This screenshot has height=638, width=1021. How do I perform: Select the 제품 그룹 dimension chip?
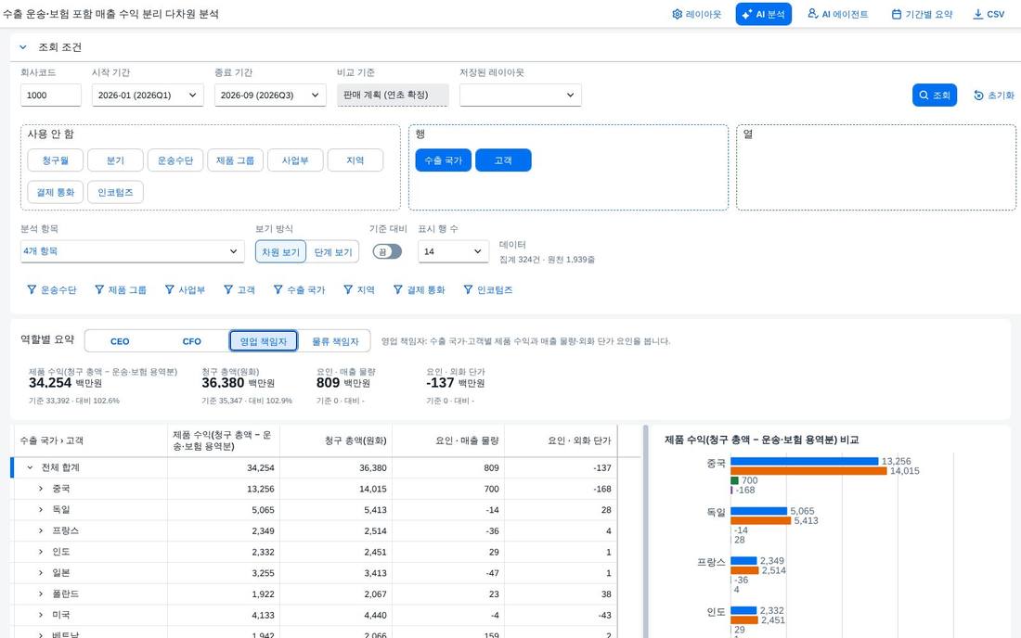[x=235, y=160]
